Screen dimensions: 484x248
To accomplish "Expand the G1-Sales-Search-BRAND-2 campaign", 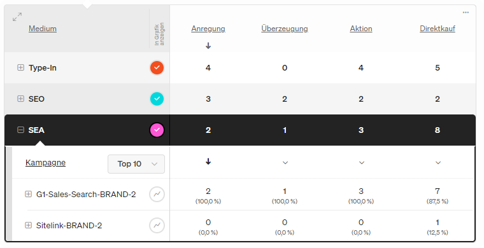I will click(29, 194).
